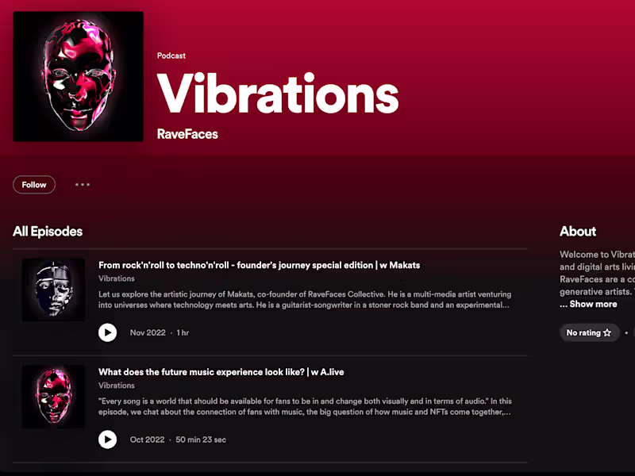Click Vibrations show link under Makats episode
Image resolution: width=635 pixels, height=476 pixels.
[117, 279]
